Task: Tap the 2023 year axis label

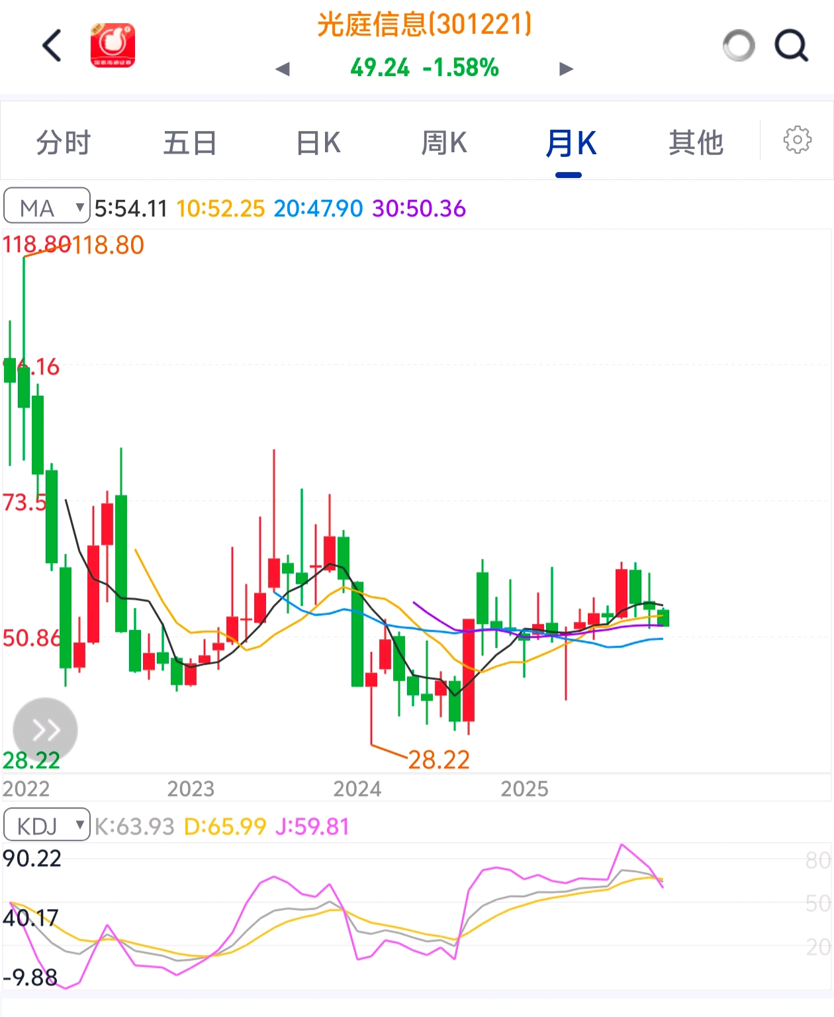Action: coord(191,789)
